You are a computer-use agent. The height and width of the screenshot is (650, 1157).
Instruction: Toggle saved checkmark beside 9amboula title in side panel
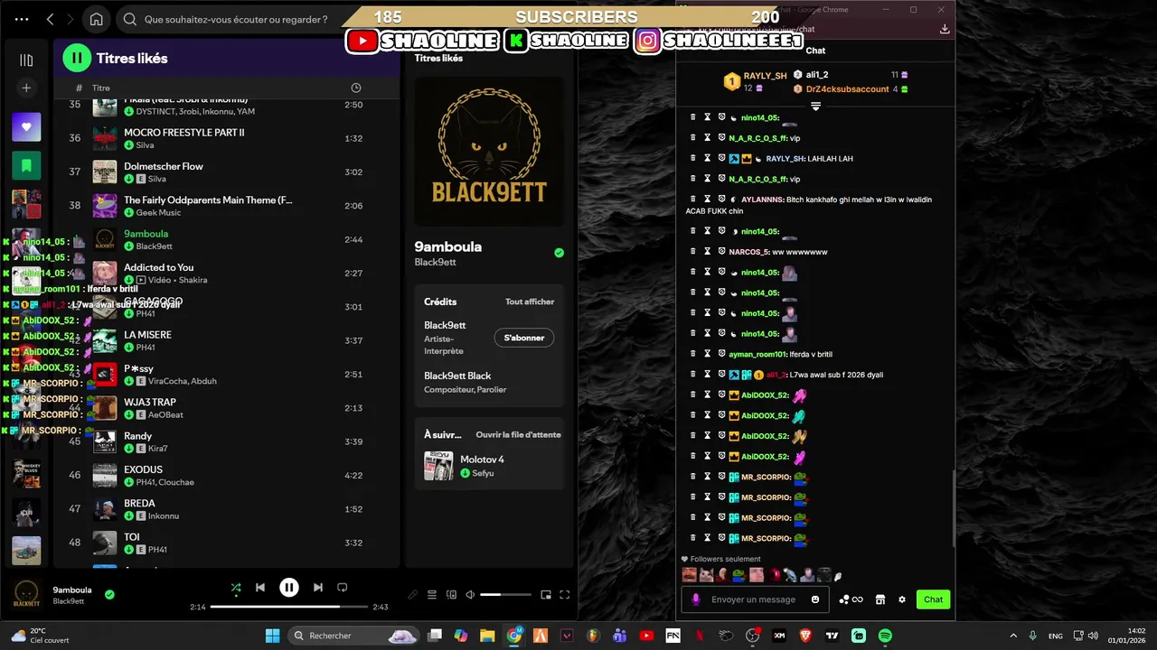point(559,253)
